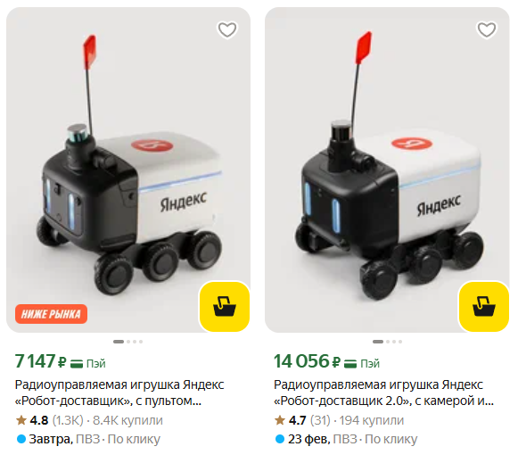This screenshot has height=463, width=518.
Task: Add 7 147 ₽ robot to cart
Action: [x=225, y=306]
